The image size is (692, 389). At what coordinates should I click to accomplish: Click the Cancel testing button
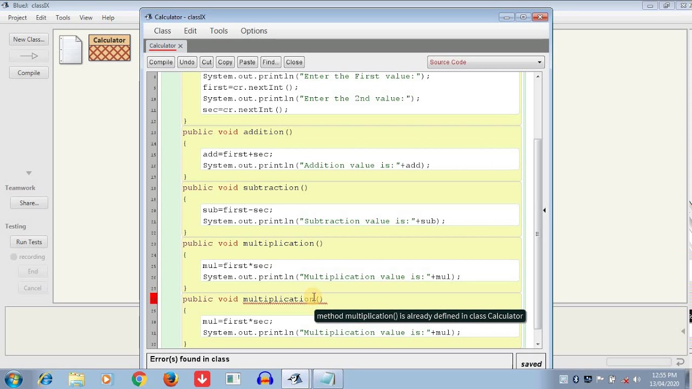click(32, 288)
